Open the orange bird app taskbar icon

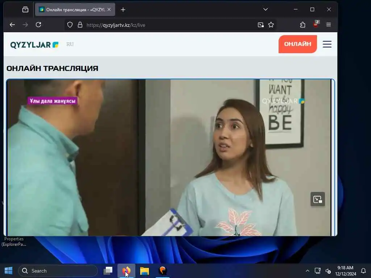pos(163,271)
